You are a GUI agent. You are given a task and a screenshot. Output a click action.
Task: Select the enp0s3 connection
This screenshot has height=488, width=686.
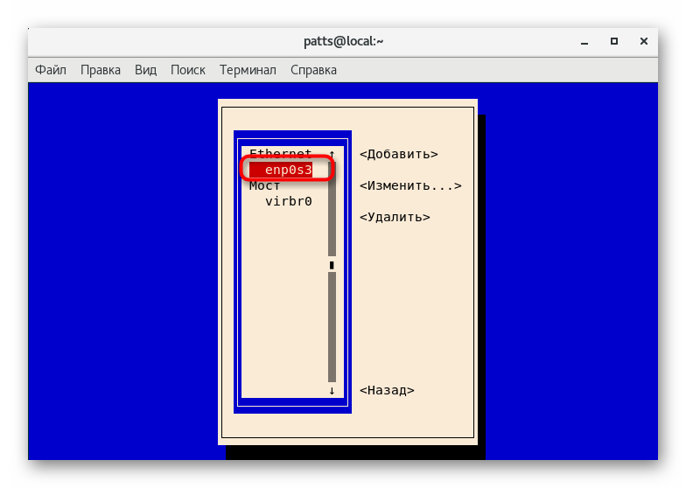[281, 170]
